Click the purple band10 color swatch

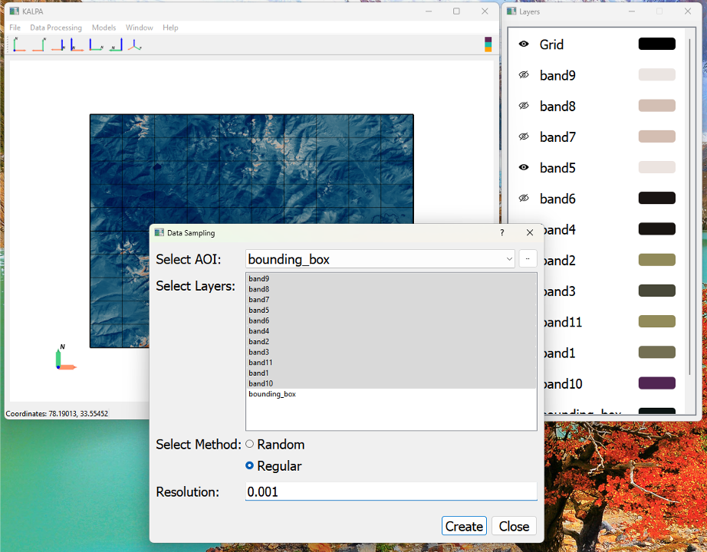[656, 383]
